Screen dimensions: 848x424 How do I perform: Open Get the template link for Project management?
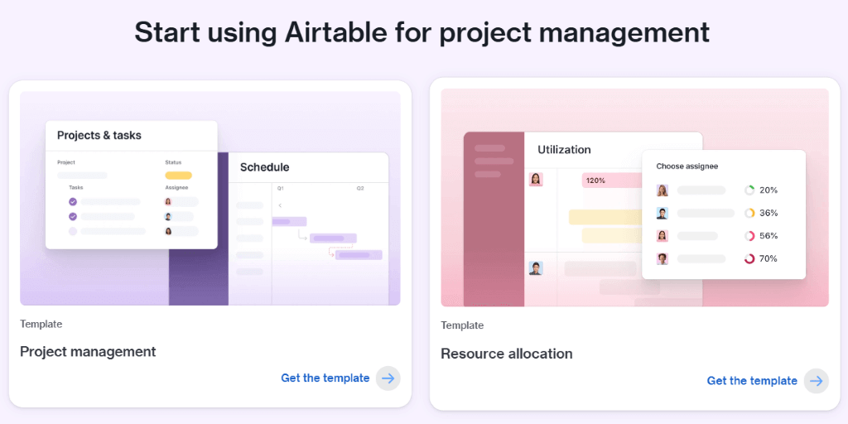point(325,378)
